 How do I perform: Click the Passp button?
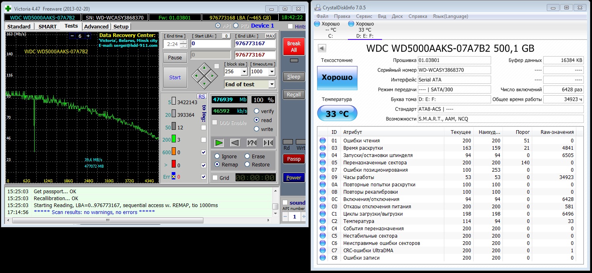293,159
